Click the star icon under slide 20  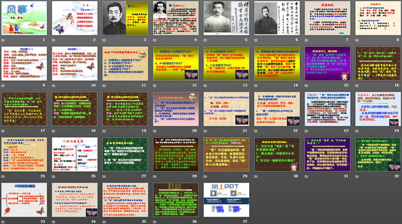(x=155, y=131)
